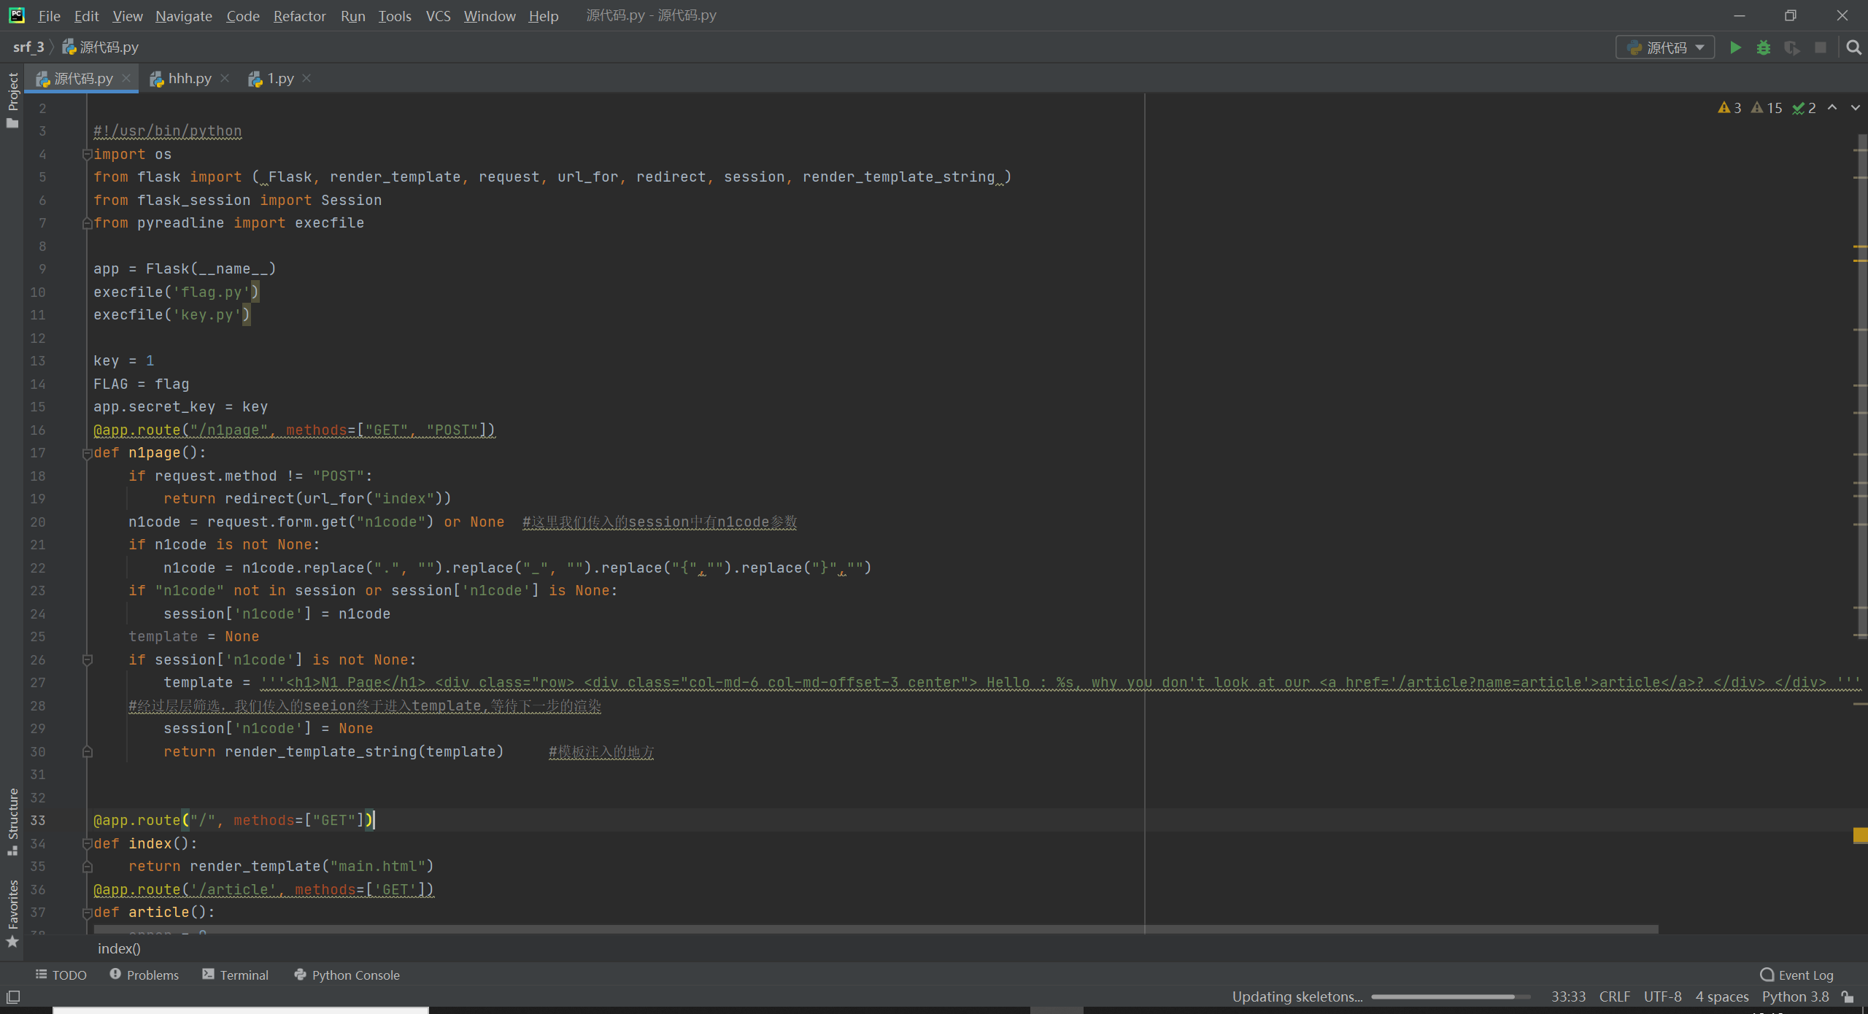Open the Refactor menu
The image size is (1868, 1014).
click(299, 16)
